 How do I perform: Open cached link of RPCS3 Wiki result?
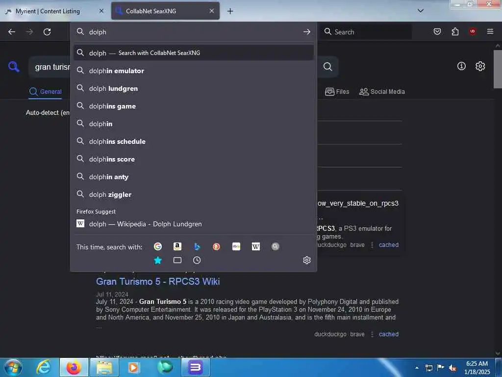point(389,334)
